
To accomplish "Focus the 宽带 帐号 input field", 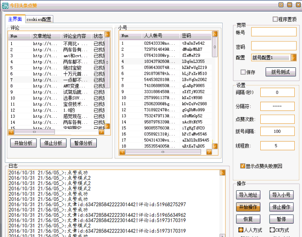I will click(x=274, y=32).
